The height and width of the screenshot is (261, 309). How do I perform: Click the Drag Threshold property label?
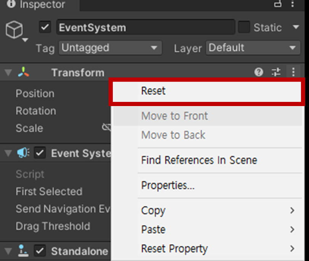(53, 226)
